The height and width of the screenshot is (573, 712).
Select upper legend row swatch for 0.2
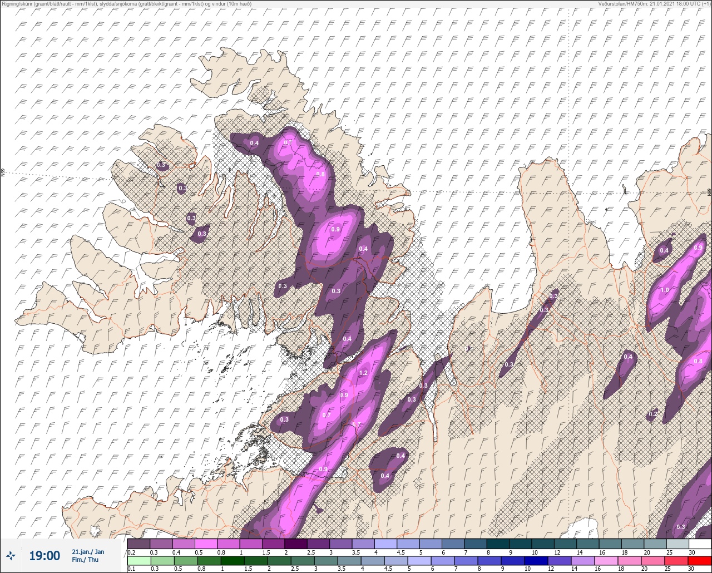click(x=139, y=544)
